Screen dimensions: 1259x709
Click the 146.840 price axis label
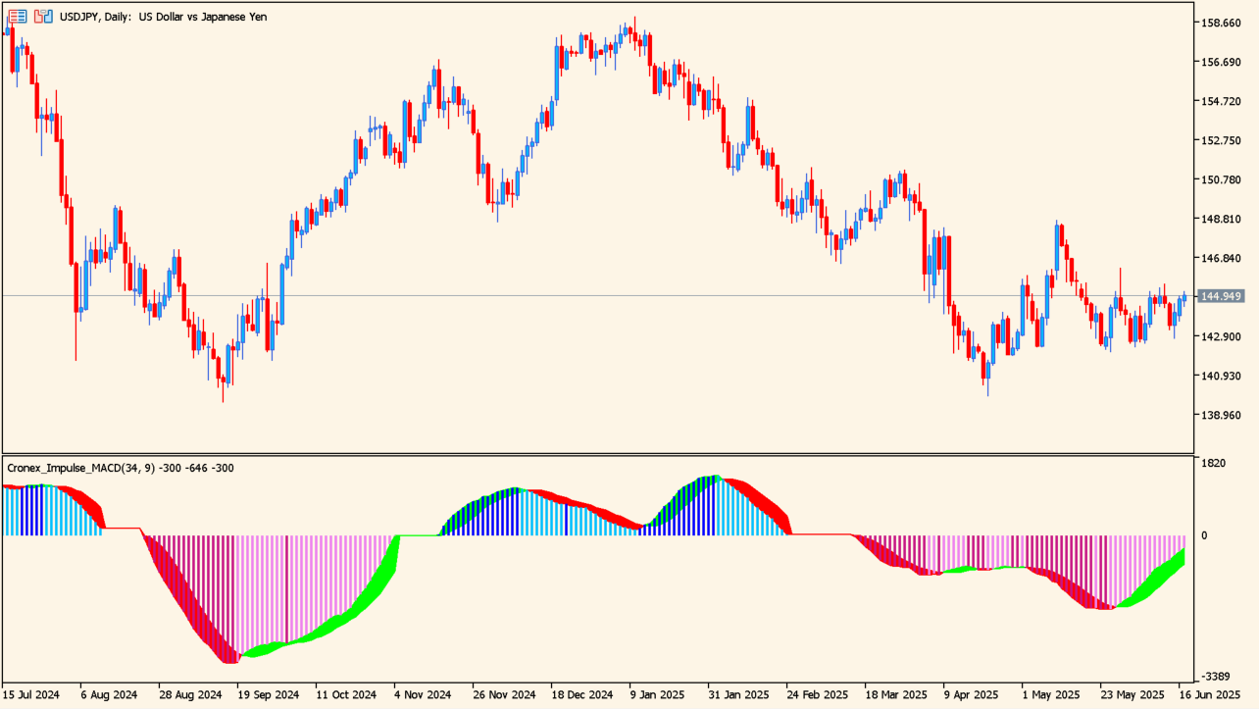tap(1221, 258)
